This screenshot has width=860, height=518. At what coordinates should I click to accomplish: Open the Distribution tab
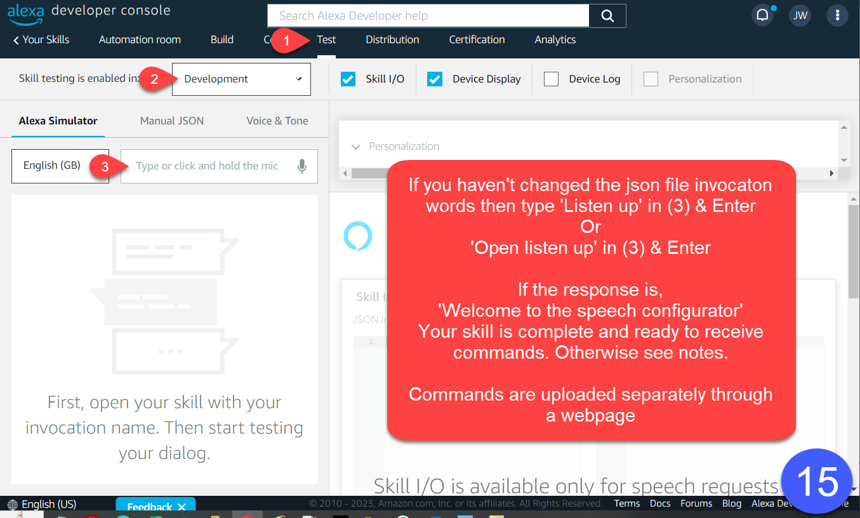click(392, 39)
